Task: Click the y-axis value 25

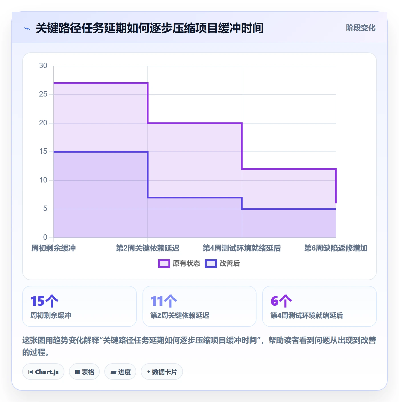Action: coord(43,94)
